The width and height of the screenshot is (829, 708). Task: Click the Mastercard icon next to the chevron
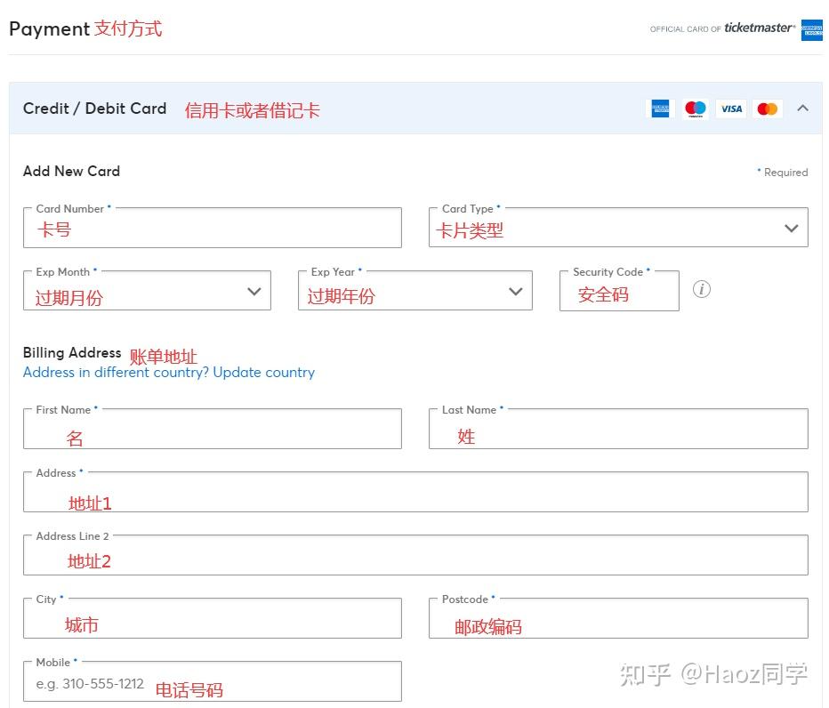point(767,108)
